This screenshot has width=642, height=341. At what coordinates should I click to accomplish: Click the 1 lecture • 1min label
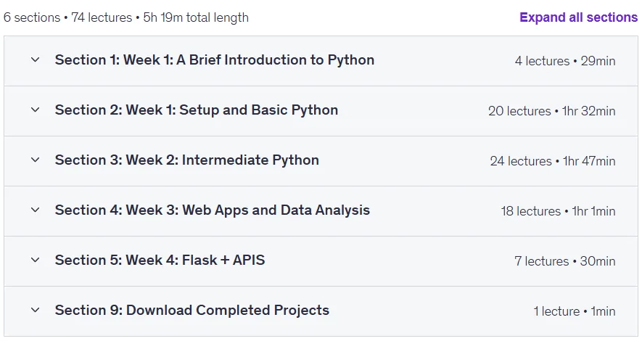[x=575, y=311]
